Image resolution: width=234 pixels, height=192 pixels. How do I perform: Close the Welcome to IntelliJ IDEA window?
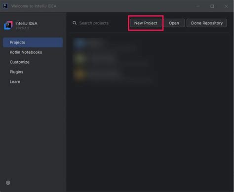coord(226,6)
